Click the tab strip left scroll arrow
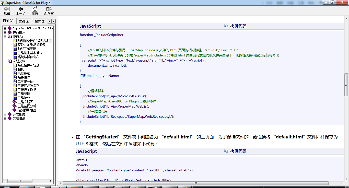349x188 pixels. click(x=50, y=21)
